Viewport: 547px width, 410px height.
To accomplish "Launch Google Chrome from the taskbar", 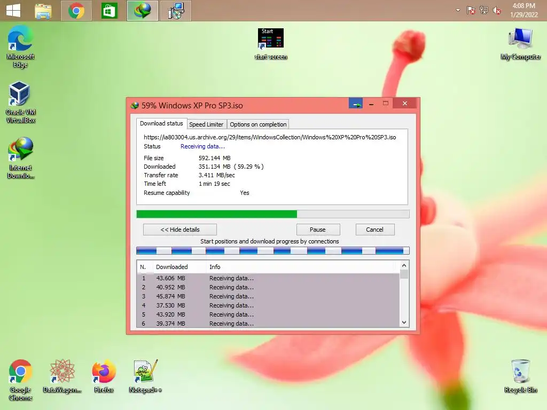I will click(x=76, y=11).
